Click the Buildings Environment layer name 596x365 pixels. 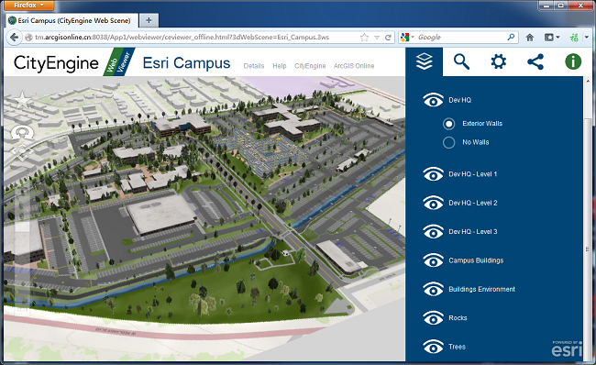tap(482, 289)
